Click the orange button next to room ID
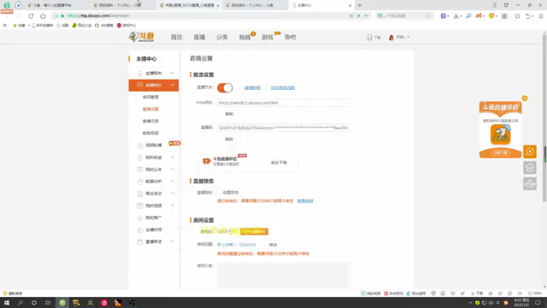 point(255,232)
